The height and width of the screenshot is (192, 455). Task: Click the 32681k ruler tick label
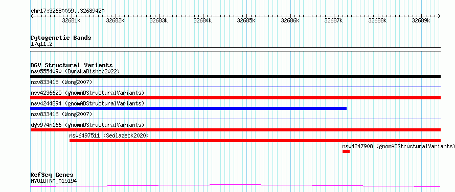click(x=72, y=20)
